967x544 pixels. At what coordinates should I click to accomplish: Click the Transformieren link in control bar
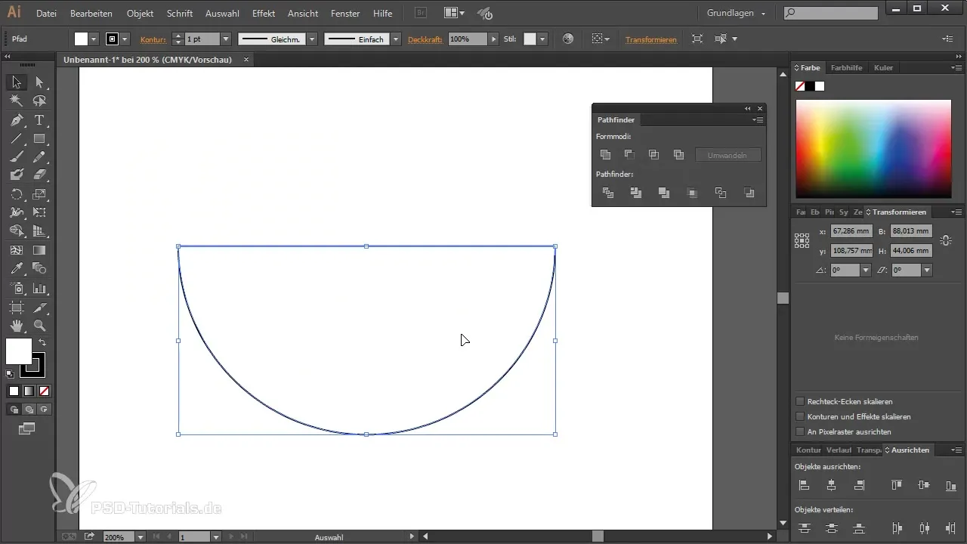point(650,39)
